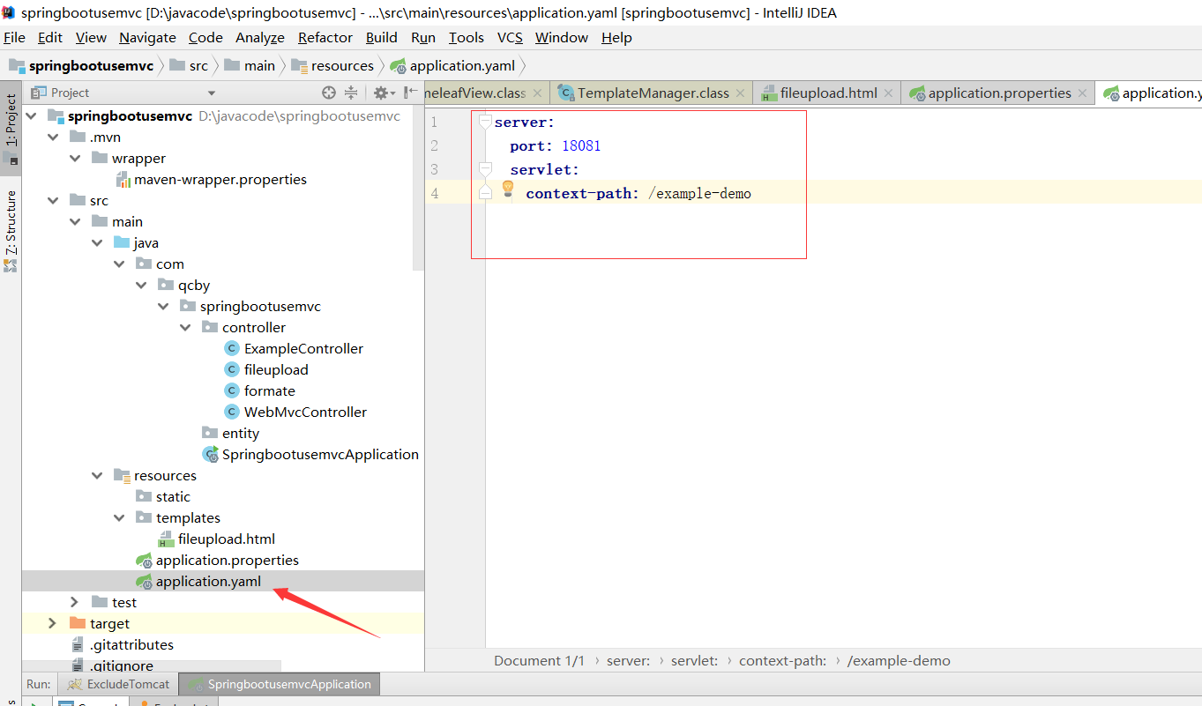Select ExcludeTomcat run tab

tap(118, 684)
